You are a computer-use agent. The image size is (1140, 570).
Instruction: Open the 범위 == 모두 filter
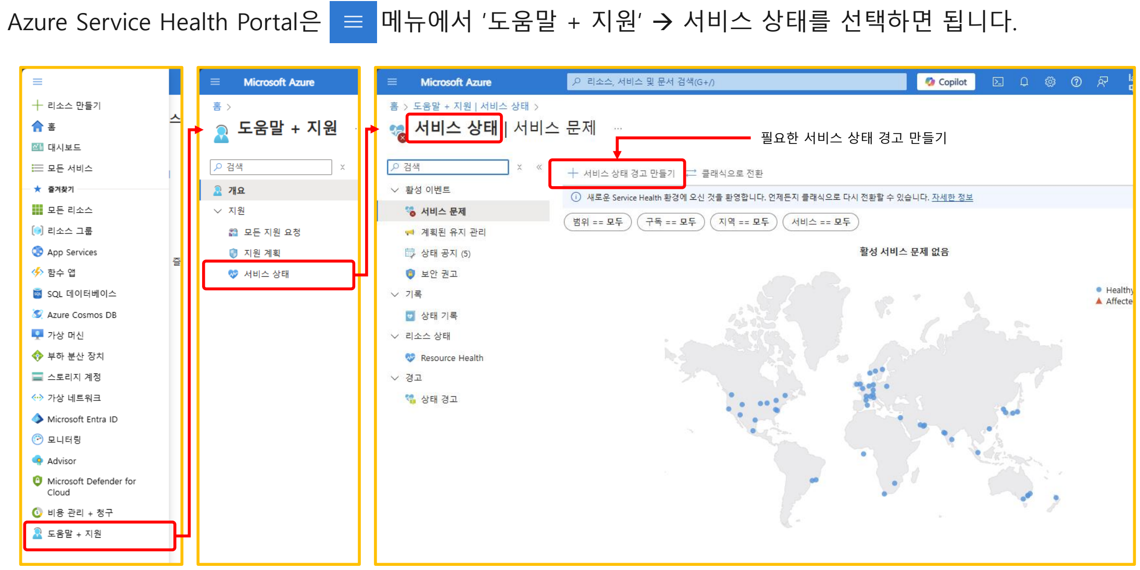pyautogui.click(x=597, y=222)
